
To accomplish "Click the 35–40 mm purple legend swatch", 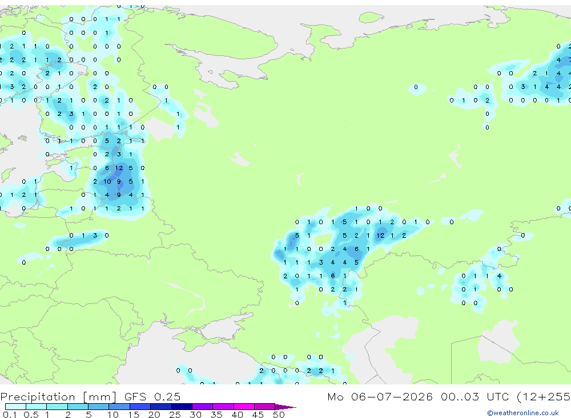I will (x=223, y=407).
